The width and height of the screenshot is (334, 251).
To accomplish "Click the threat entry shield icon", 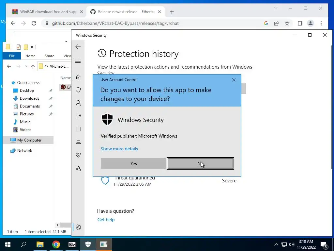I will coord(105,180).
